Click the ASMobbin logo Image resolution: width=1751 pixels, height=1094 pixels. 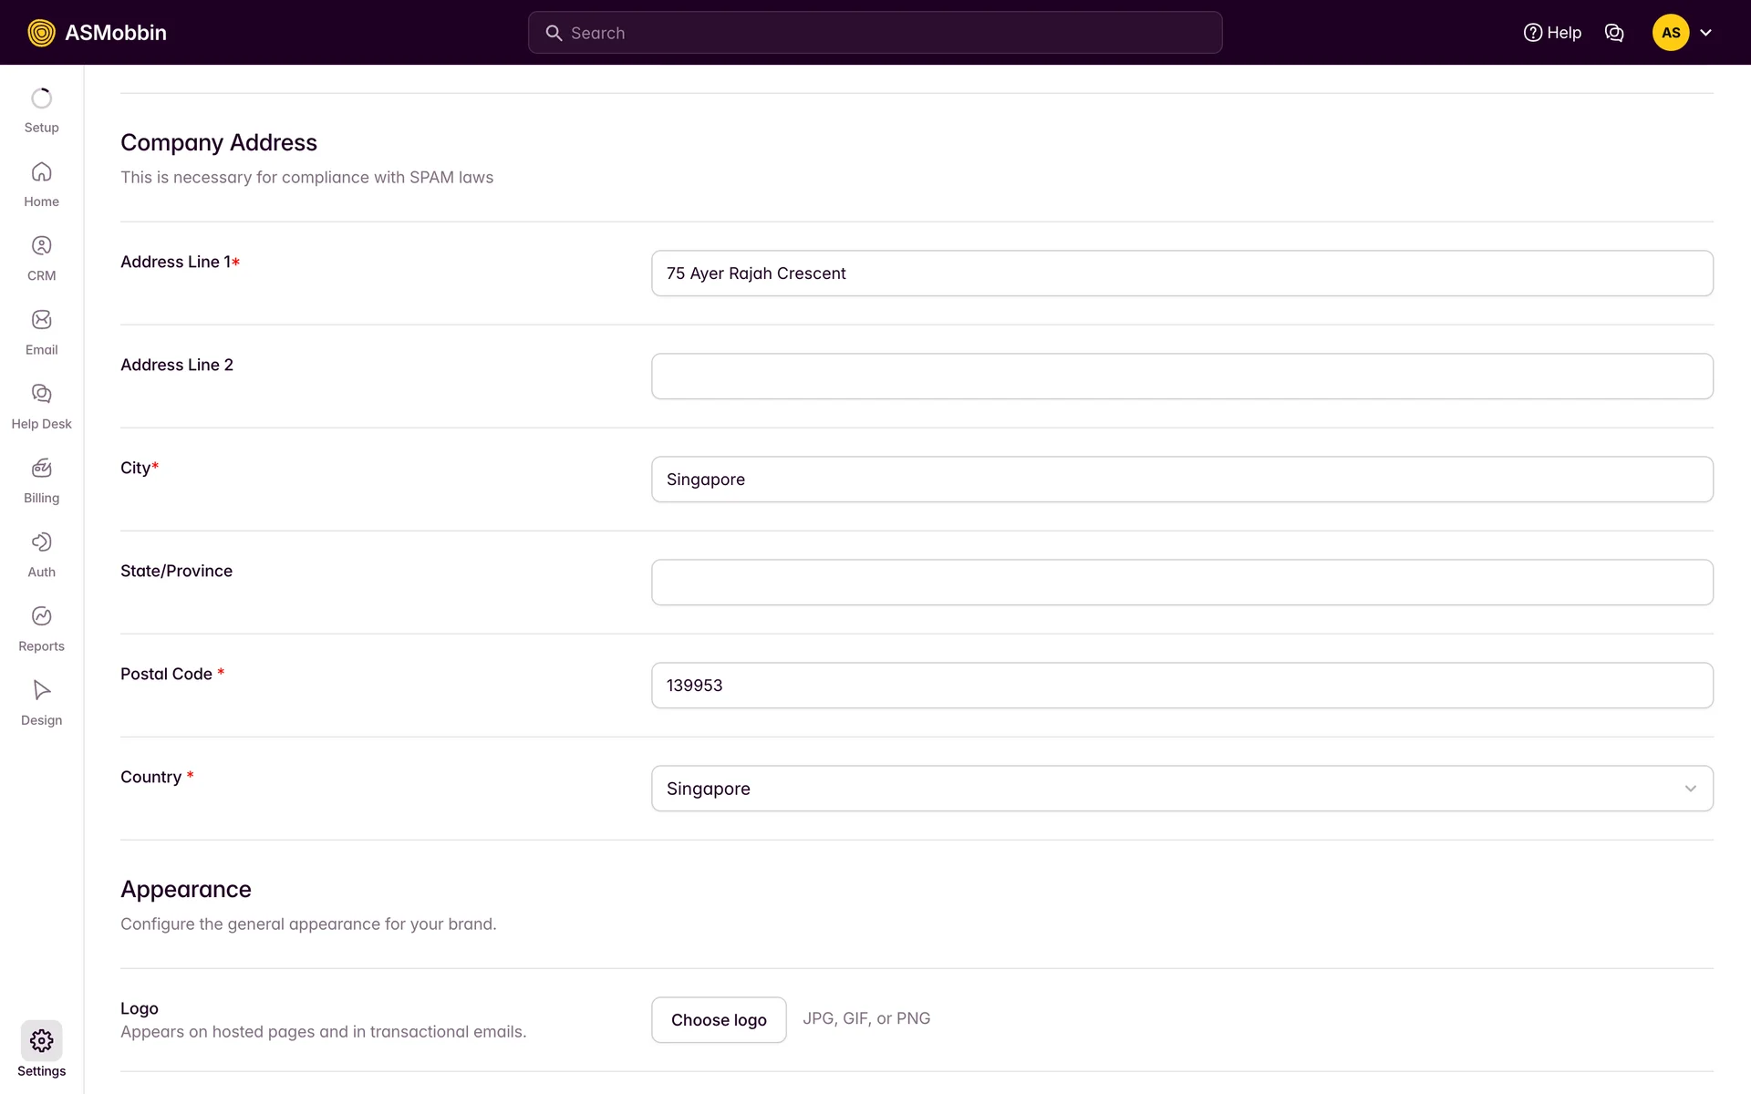[98, 33]
